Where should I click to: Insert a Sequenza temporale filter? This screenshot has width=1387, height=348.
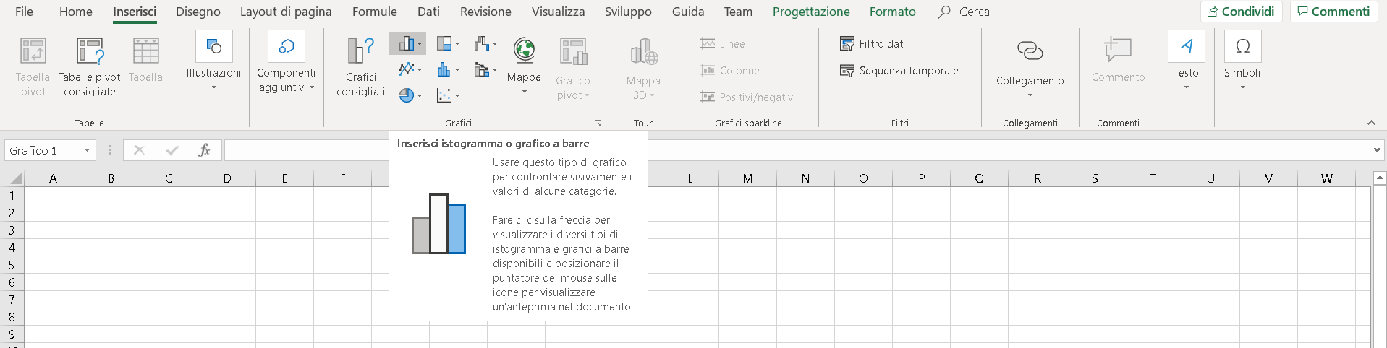coord(899,71)
